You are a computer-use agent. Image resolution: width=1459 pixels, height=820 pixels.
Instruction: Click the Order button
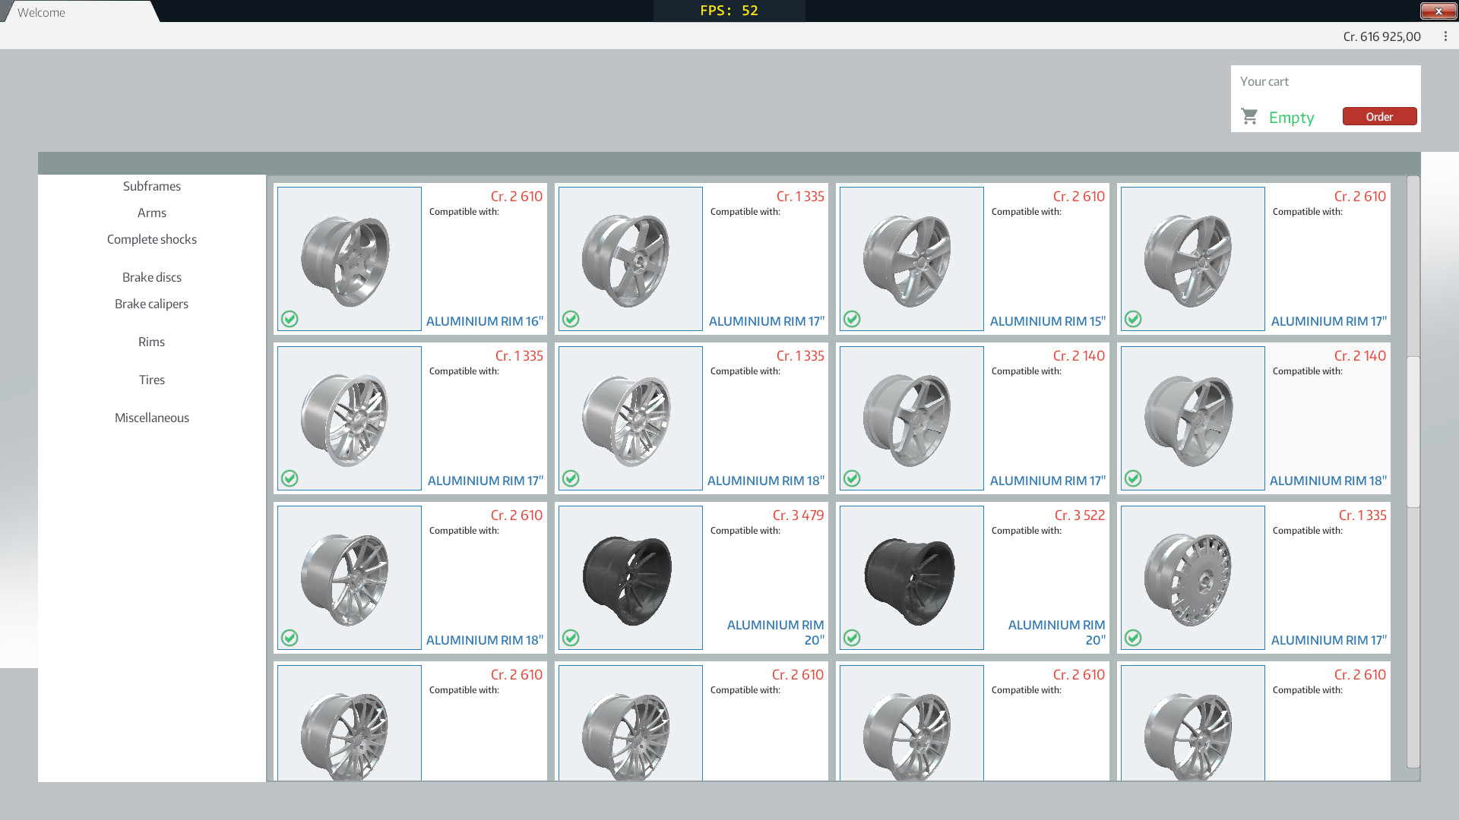click(1379, 116)
